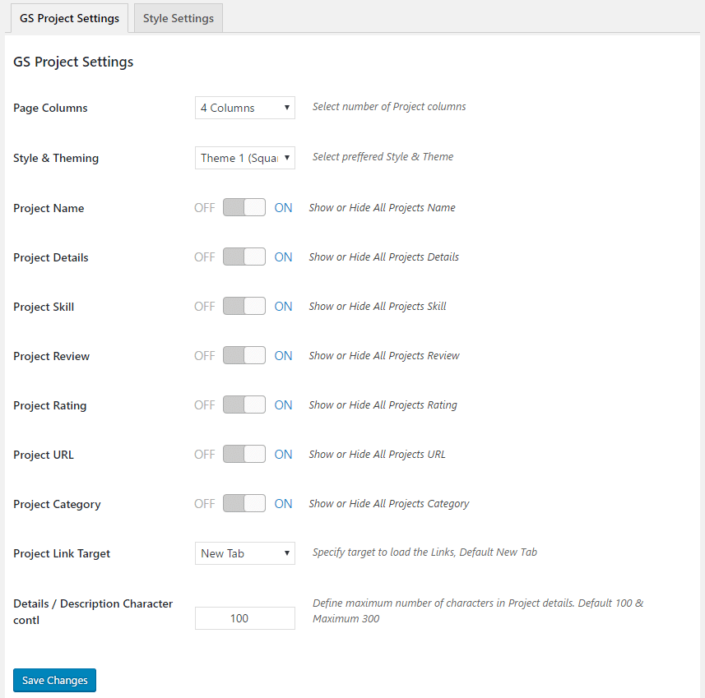This screenshot has height=698, width=705.
Task: Open the Project Link Target dropdown
Action: 244,553
